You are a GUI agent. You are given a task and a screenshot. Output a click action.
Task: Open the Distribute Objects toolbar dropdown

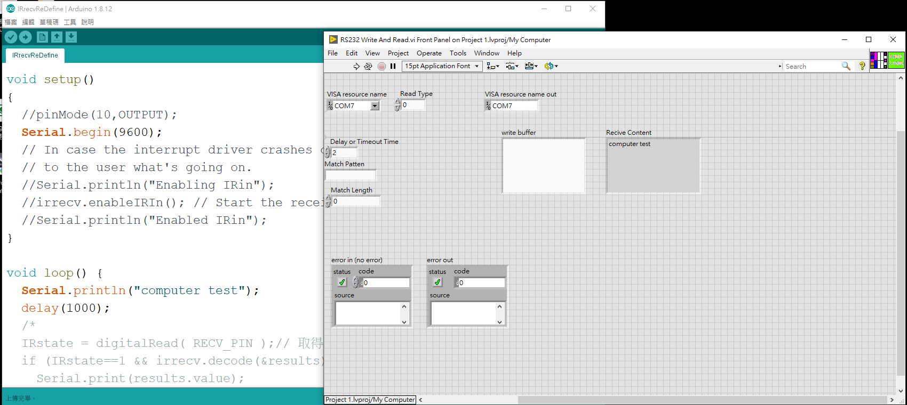[512, 66]
